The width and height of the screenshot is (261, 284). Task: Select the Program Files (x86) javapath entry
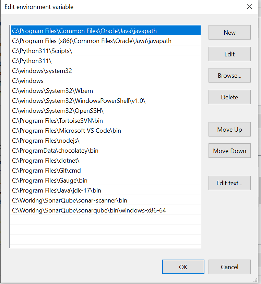point(92,41)
